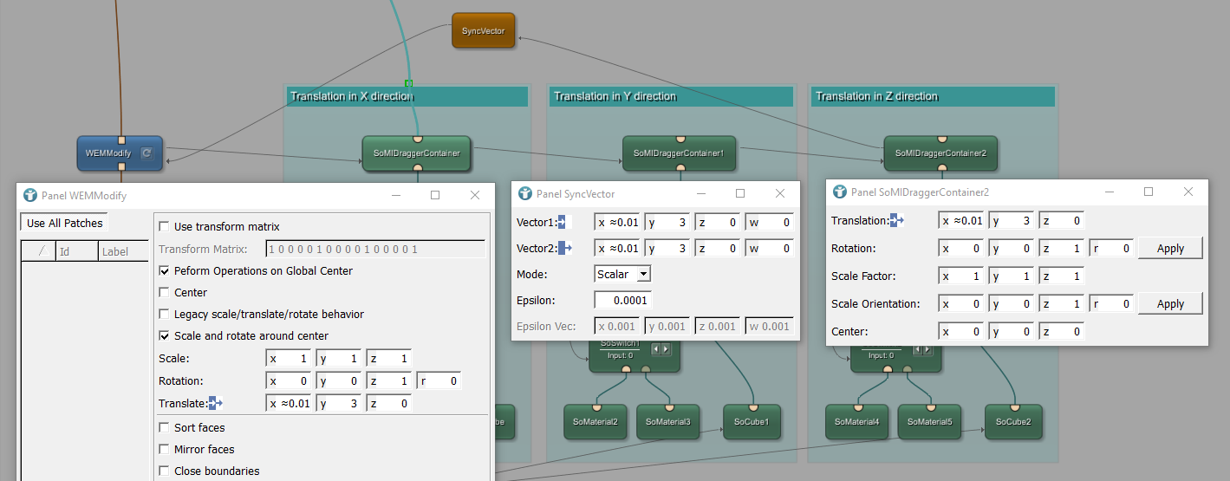The width and height of the screenshot is (1230, 481).
Task: Select the SoMaterial4 module node
Action: click(x=856, y=421)
